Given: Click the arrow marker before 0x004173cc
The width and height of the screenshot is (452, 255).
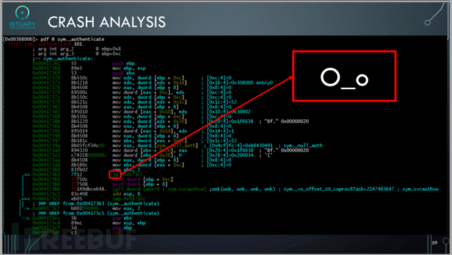Looking at the screenshot, I should tap(26, 218).
